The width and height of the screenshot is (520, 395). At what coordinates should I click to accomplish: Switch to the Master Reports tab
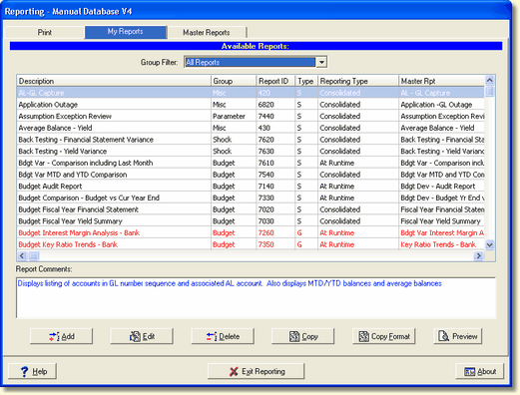(x=207, y=32)
